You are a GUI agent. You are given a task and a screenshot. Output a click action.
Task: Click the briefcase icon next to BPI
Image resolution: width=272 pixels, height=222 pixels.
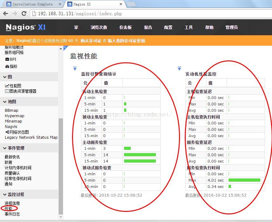click(x=7, y=59)
